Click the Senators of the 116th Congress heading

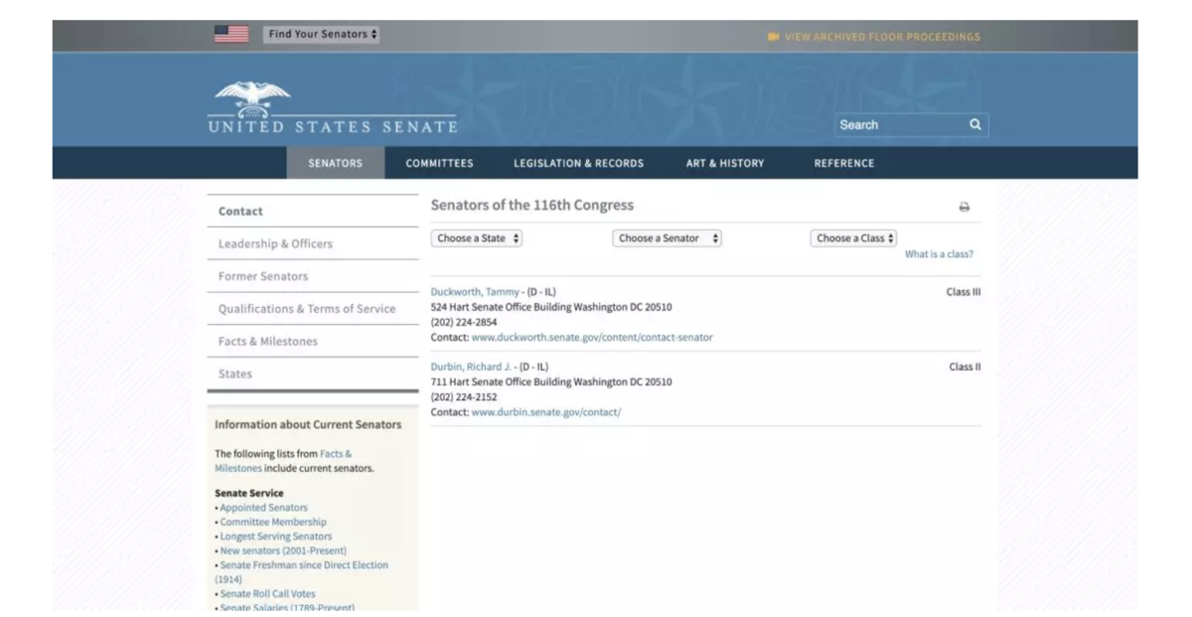pyautogui.click(x=532, y=205)
